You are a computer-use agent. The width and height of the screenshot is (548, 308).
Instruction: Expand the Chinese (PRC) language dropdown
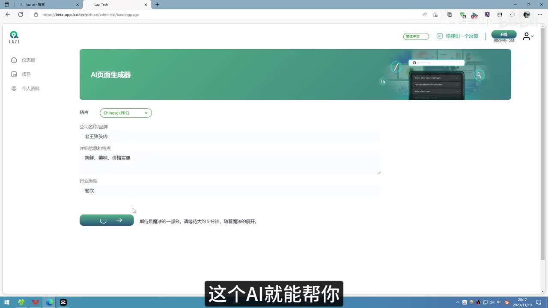click(125, 113)
